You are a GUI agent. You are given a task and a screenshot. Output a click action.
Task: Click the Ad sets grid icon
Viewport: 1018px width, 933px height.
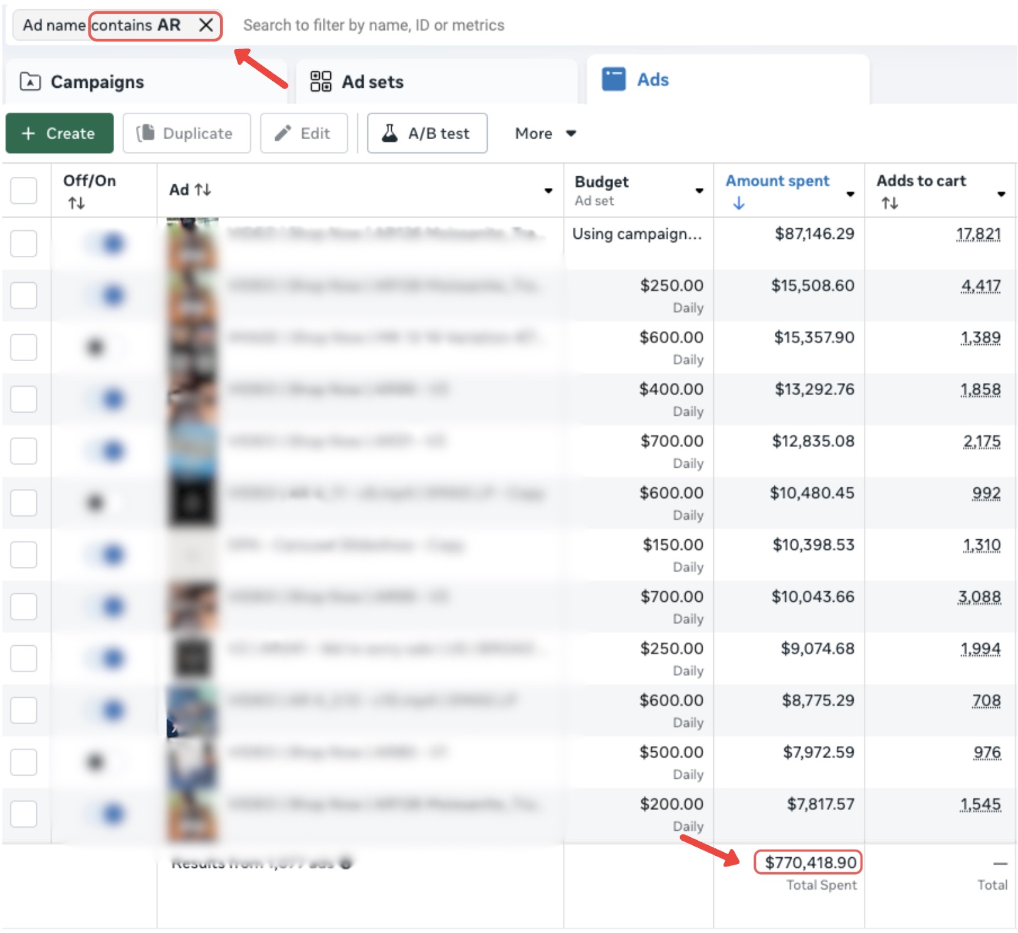click(321, 81)
